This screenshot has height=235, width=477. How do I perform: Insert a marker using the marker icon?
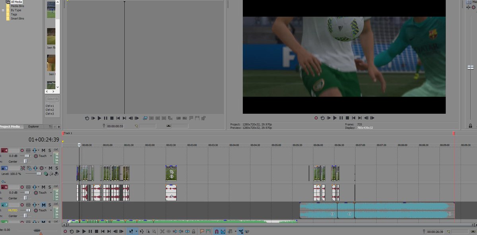point(202,231)
